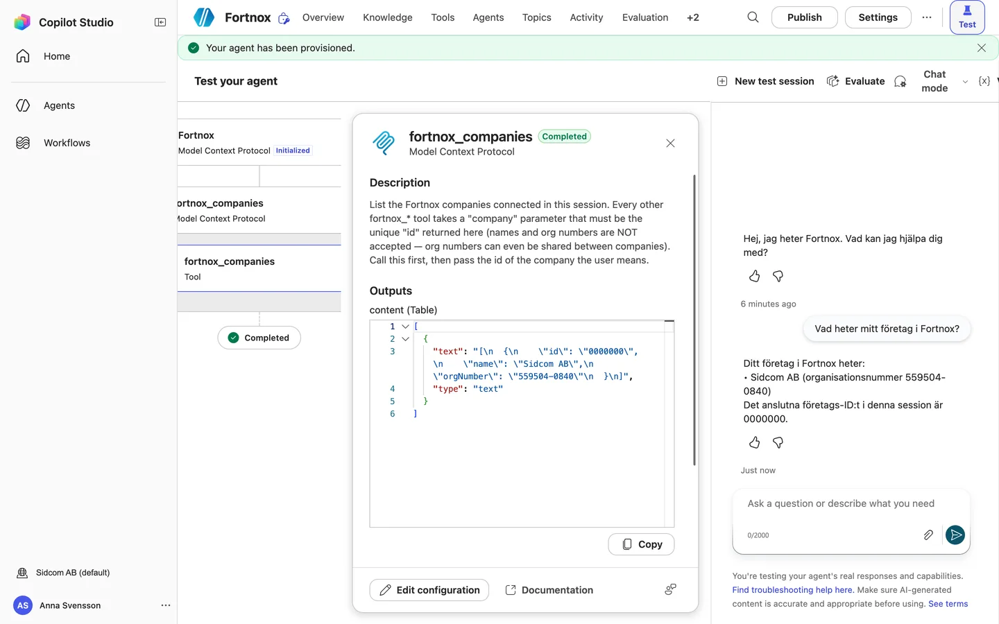The image size is (999, 624).
Task: Open Find troubleshooting help here link
Action: 793,590
